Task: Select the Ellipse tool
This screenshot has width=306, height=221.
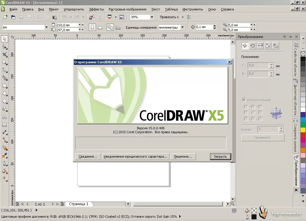Action: (x=4, y=94)
